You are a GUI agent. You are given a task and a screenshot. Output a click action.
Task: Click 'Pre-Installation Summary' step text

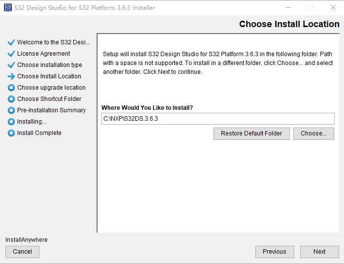pos(51,110)
